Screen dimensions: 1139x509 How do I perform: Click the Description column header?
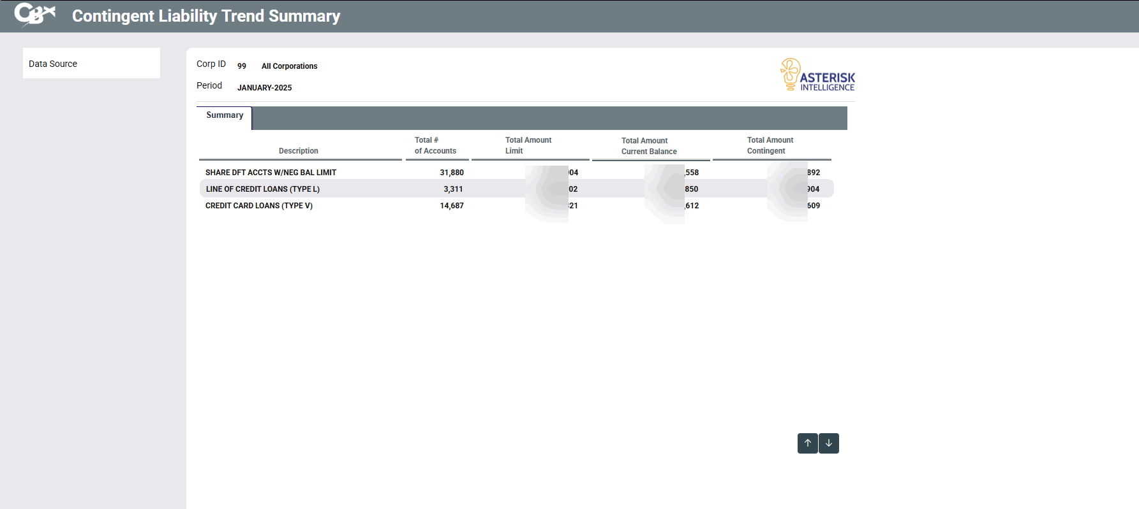(x=299, y=151)
